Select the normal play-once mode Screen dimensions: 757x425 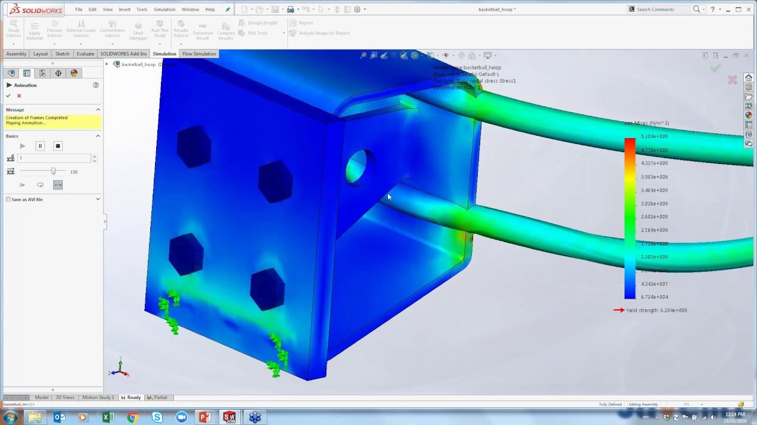pos(22,185)
